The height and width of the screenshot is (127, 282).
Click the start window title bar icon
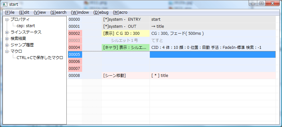pos(5,4)
